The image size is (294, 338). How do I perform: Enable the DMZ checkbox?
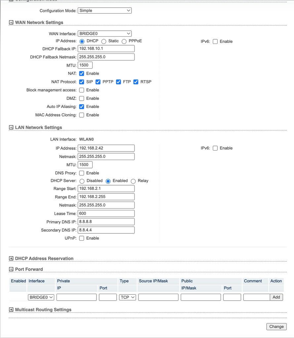click(x=82, y=98)
